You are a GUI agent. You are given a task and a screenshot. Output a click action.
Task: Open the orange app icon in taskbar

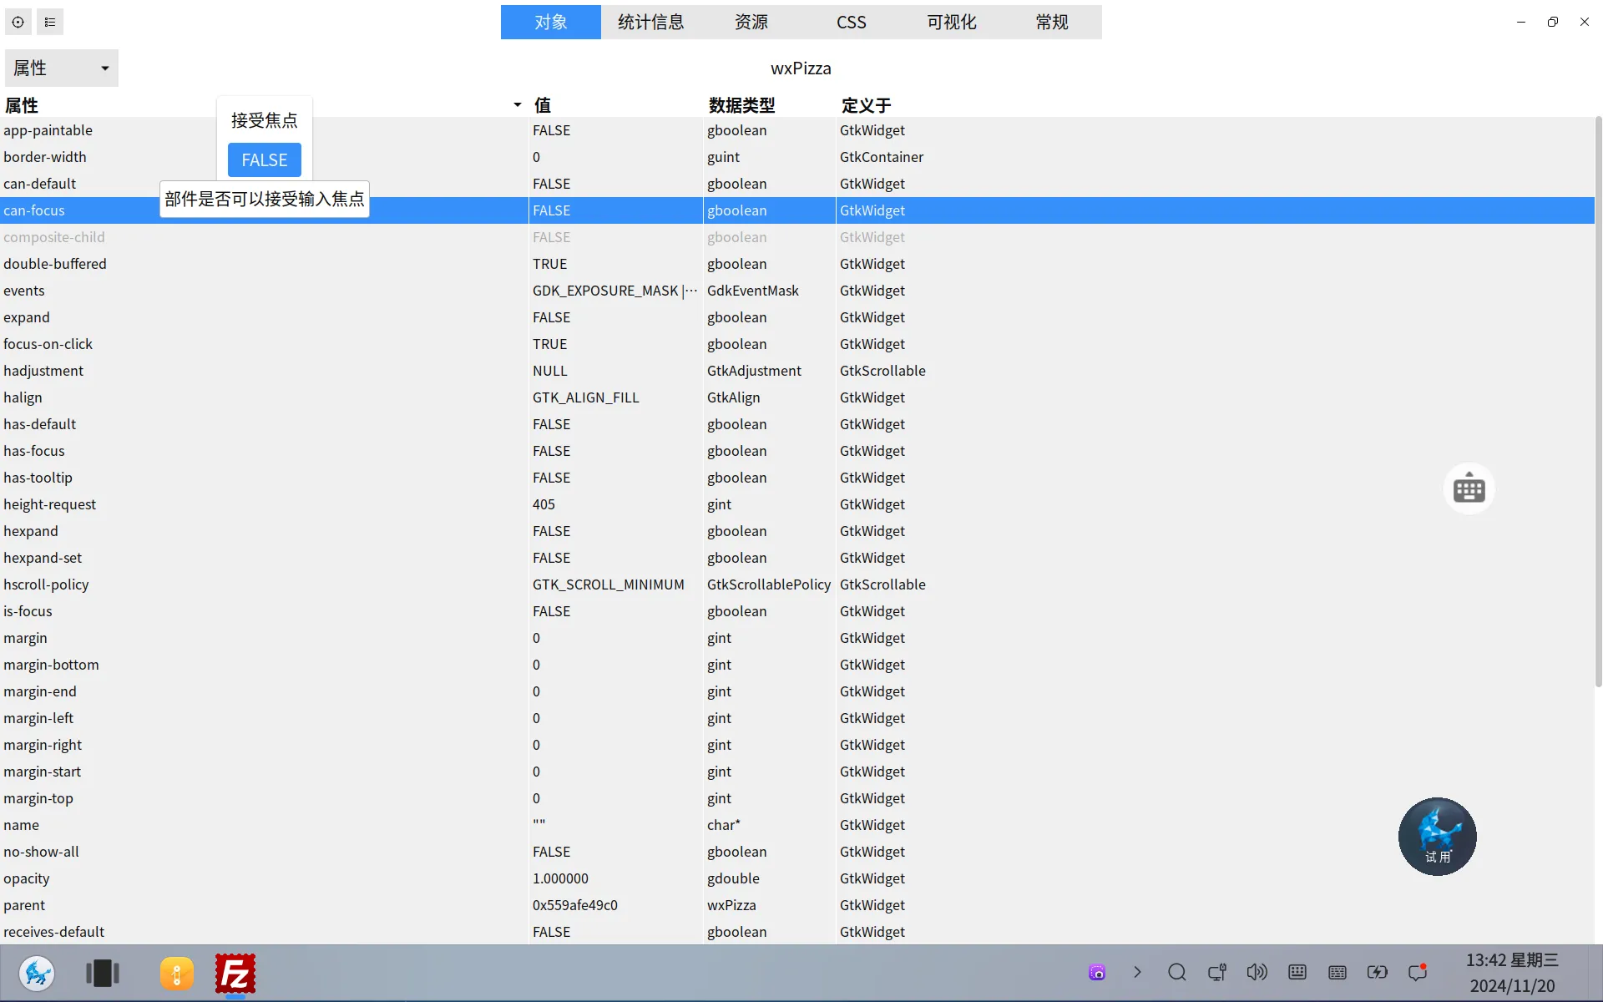[x=177, y=974]
